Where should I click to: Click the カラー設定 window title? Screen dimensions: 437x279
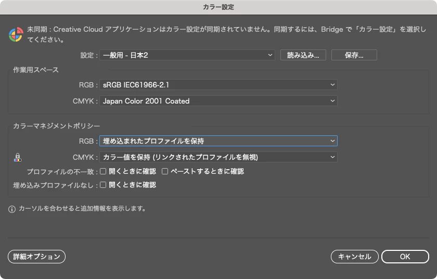(x=219, y=7)
